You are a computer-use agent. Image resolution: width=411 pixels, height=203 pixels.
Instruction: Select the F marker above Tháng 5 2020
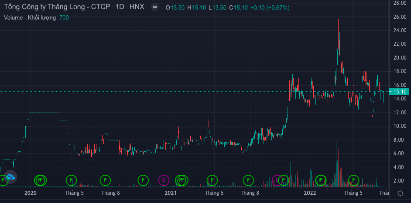tap(71, 180)
